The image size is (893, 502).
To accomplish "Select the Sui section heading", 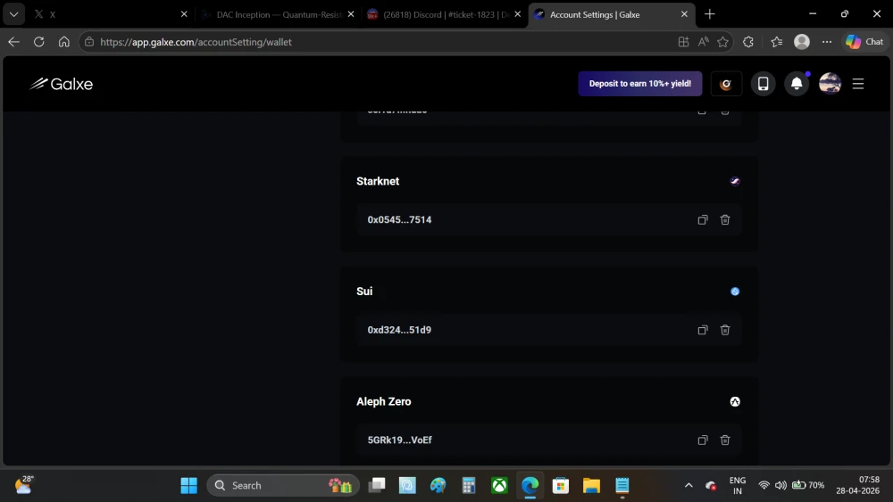I will [x=364, y=292].
